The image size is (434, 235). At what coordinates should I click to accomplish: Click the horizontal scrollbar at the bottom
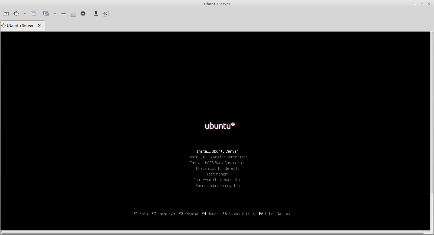pyautogui.click(x=212, y=232)
